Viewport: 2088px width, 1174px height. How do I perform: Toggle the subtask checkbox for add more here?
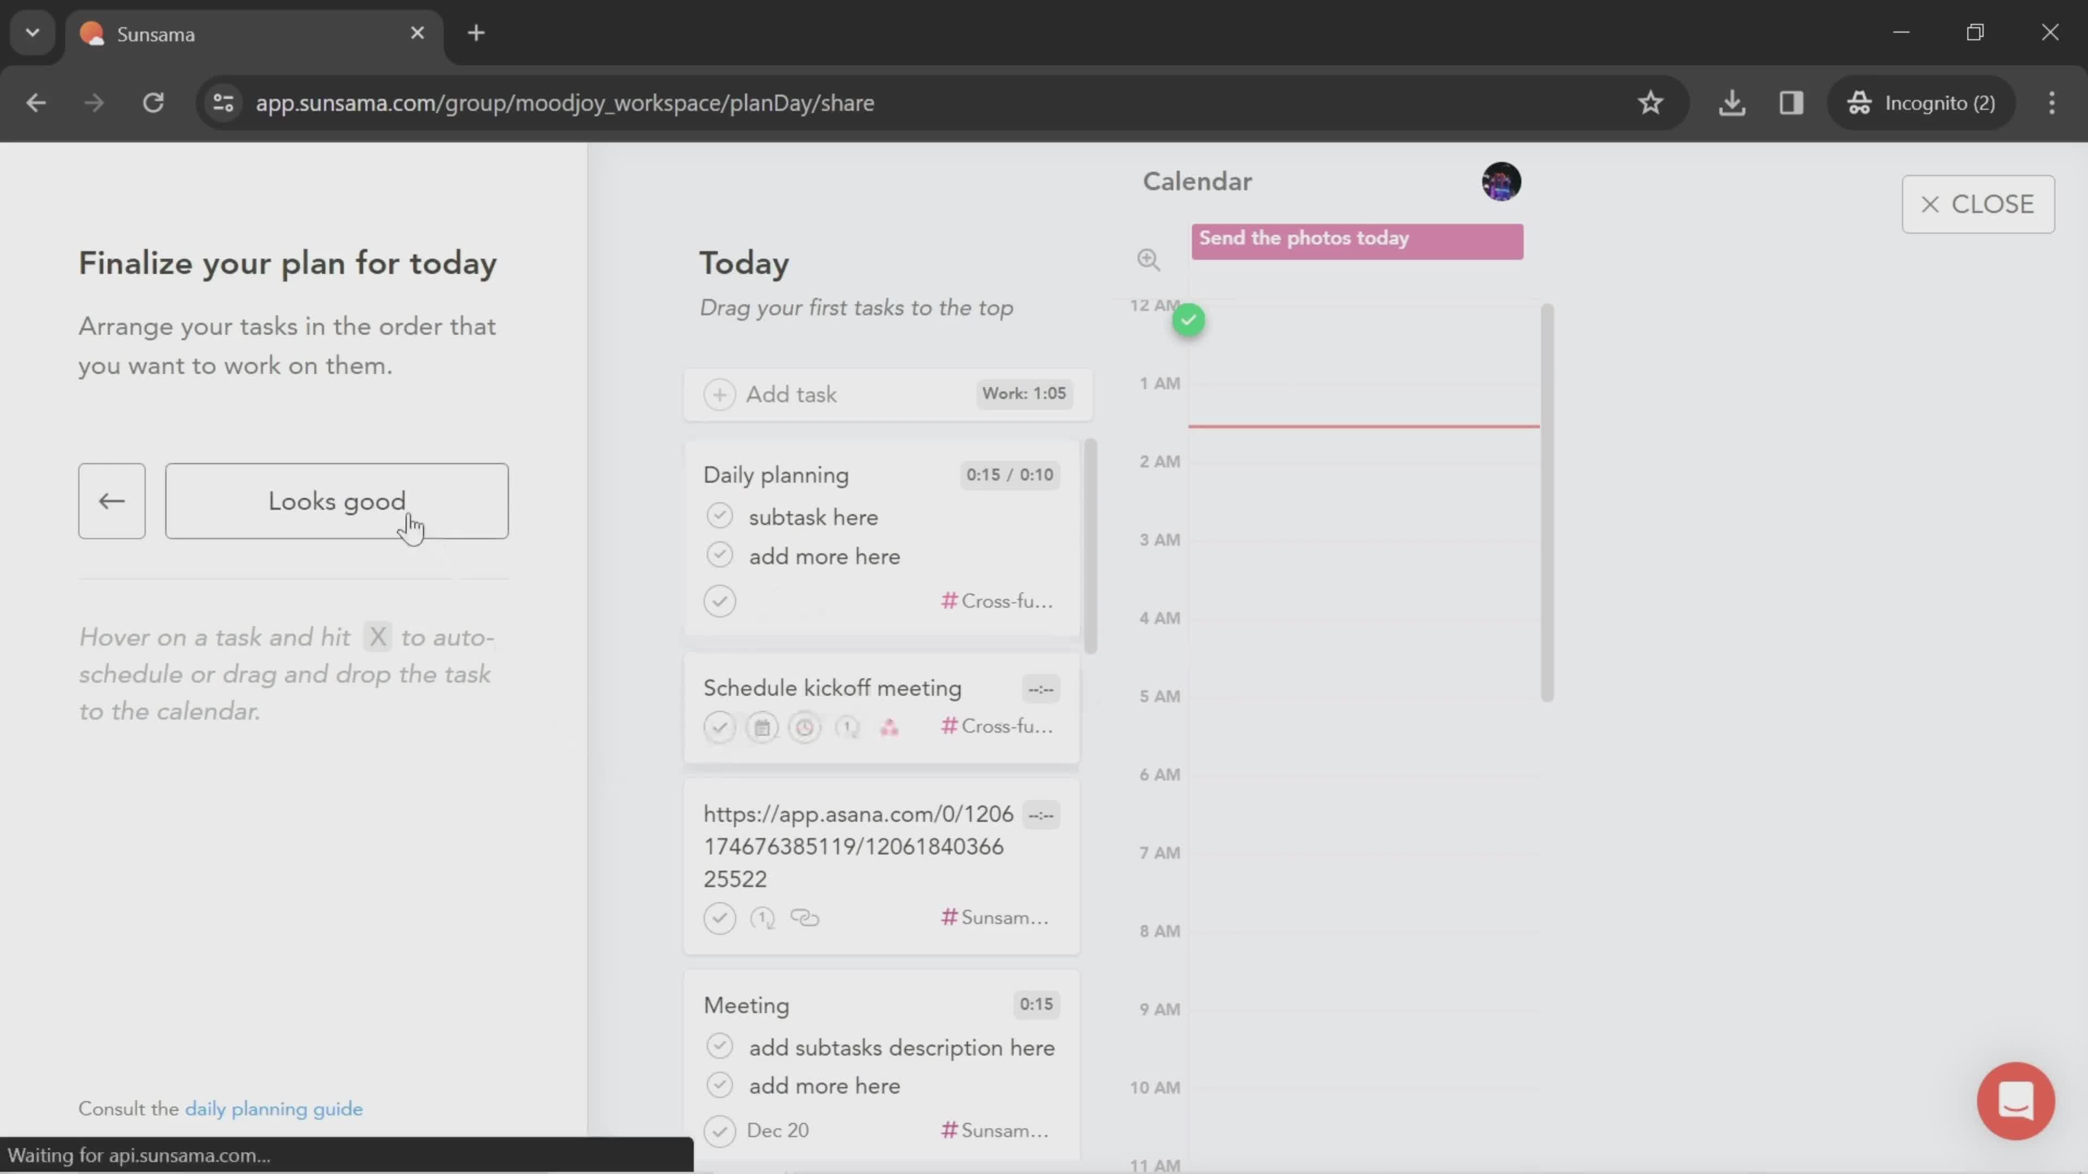tap(720, 556)
